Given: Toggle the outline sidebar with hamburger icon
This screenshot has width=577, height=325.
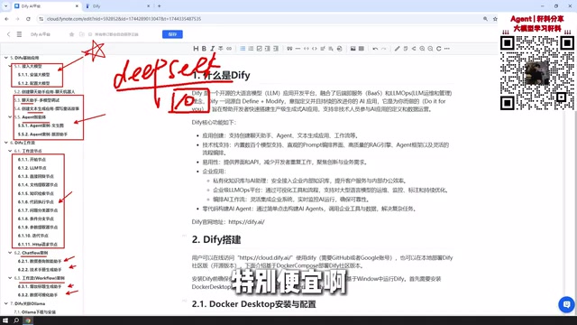Looking at the screenshot, I should (19, 34).
